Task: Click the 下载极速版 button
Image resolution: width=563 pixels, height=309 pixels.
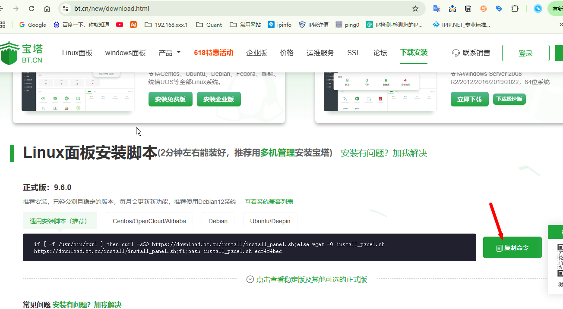Action: [x=509, y=99]
